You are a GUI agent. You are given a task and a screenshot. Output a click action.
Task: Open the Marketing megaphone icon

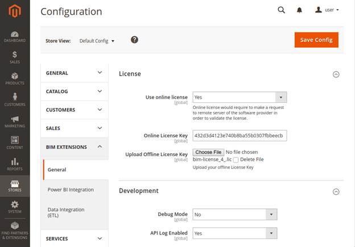tap(15, 122)
